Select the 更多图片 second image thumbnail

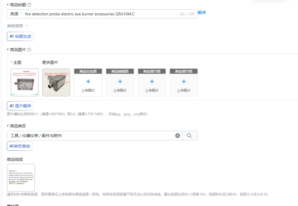[x=56, y=83]
